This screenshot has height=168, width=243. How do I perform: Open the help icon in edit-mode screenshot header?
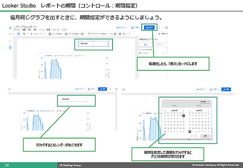(166, 28)
